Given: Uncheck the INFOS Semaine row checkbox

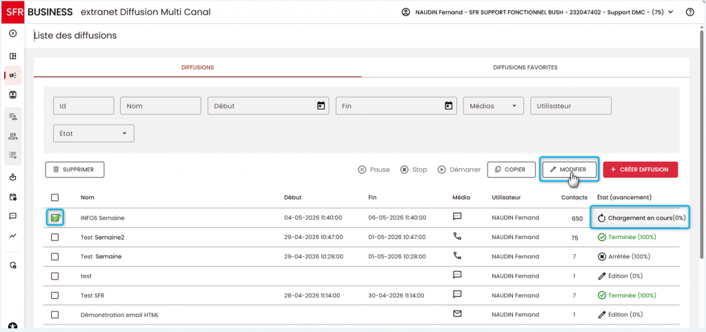Looking at the screenshot, I should (55, 218).
